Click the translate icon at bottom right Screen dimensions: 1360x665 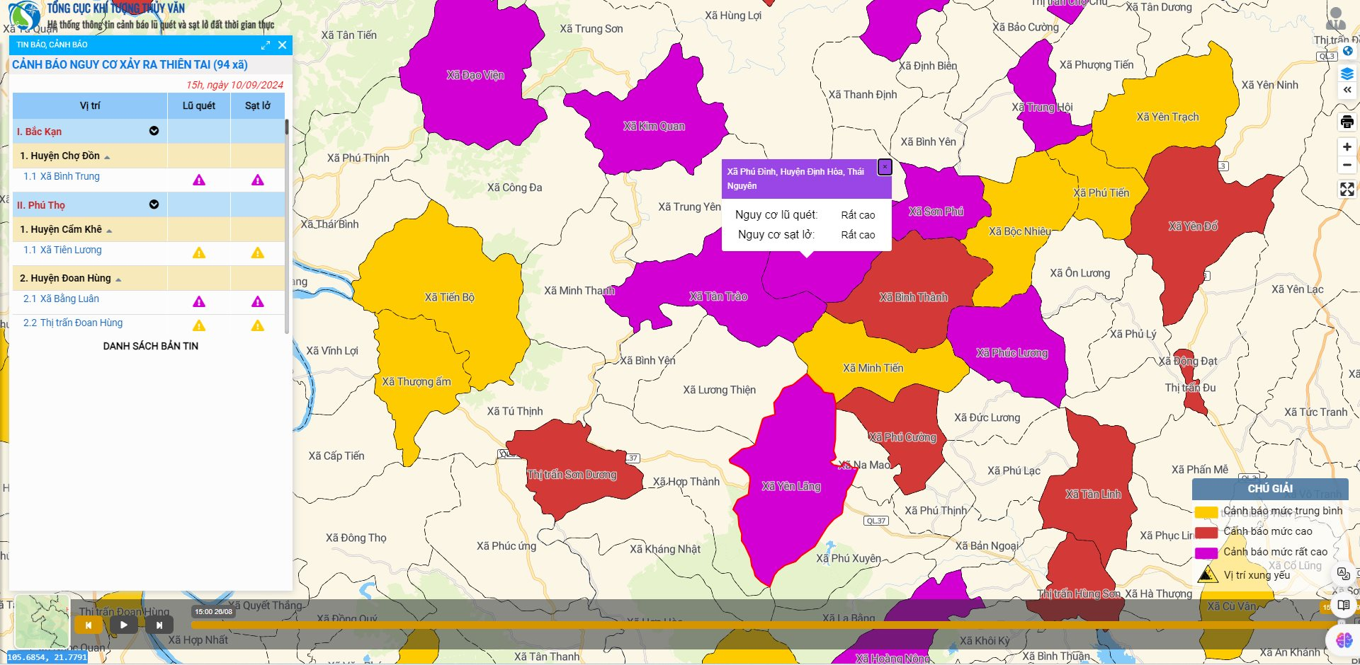(1343, 573)
